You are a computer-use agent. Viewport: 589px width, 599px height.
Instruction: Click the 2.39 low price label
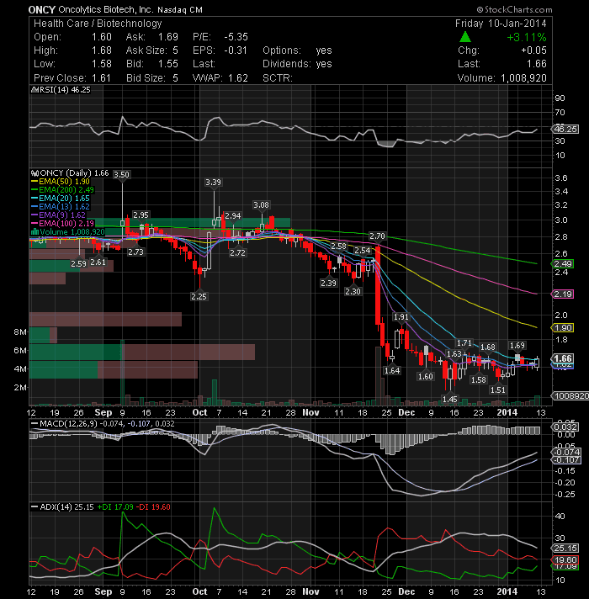[x=328, y=283]
